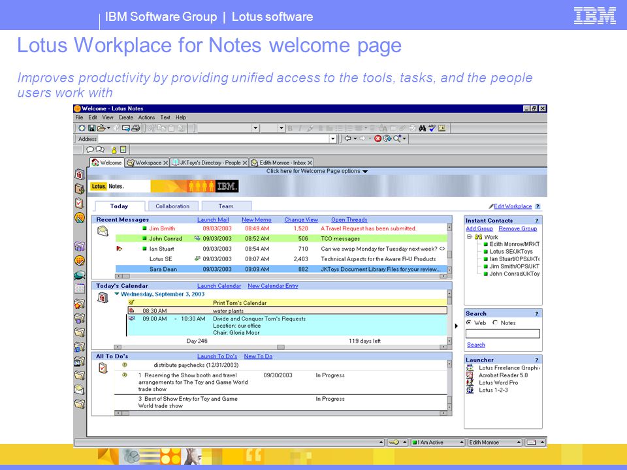Click the All To Do's horizontal scrollbar left arrow

point(118,413)
